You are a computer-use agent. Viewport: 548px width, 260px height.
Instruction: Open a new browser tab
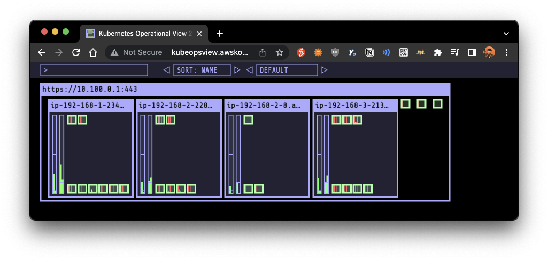tap(220, 34)
